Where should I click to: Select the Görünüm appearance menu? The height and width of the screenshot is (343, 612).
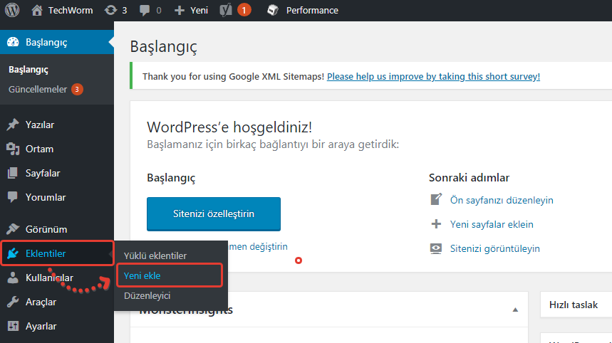[x=46, y=230]
